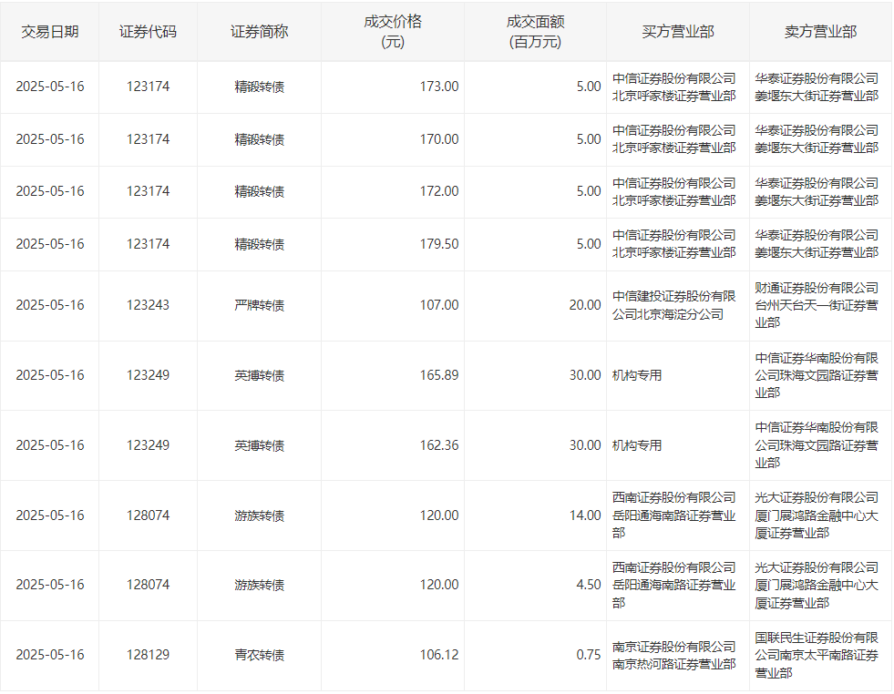This screenshot has width=894, height=694.
Task: Click the amount cell 14.00
Action: [x=585, y=515]
